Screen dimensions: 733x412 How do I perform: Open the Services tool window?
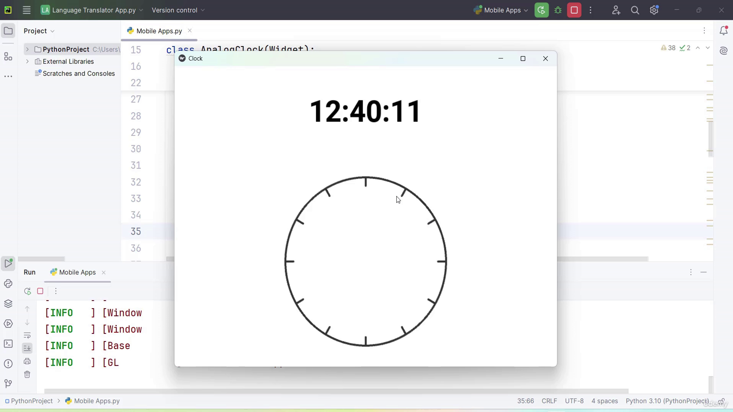8,324
